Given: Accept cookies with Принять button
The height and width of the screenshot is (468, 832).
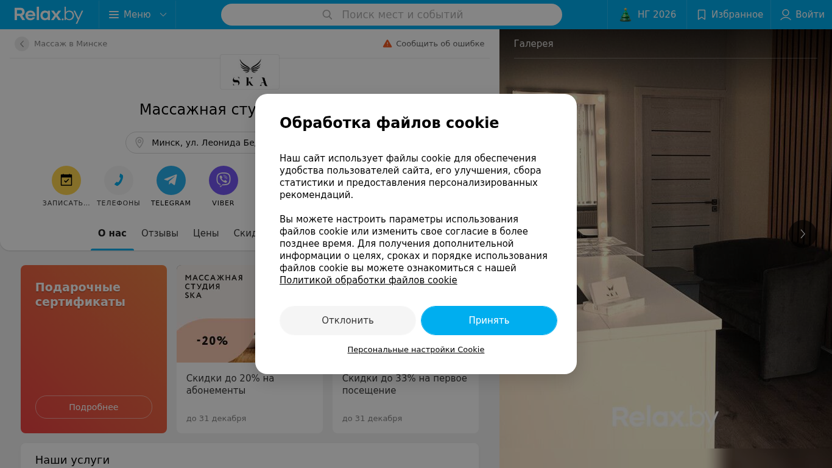Looking at the screenshot, I should click(x=489, y=321).
